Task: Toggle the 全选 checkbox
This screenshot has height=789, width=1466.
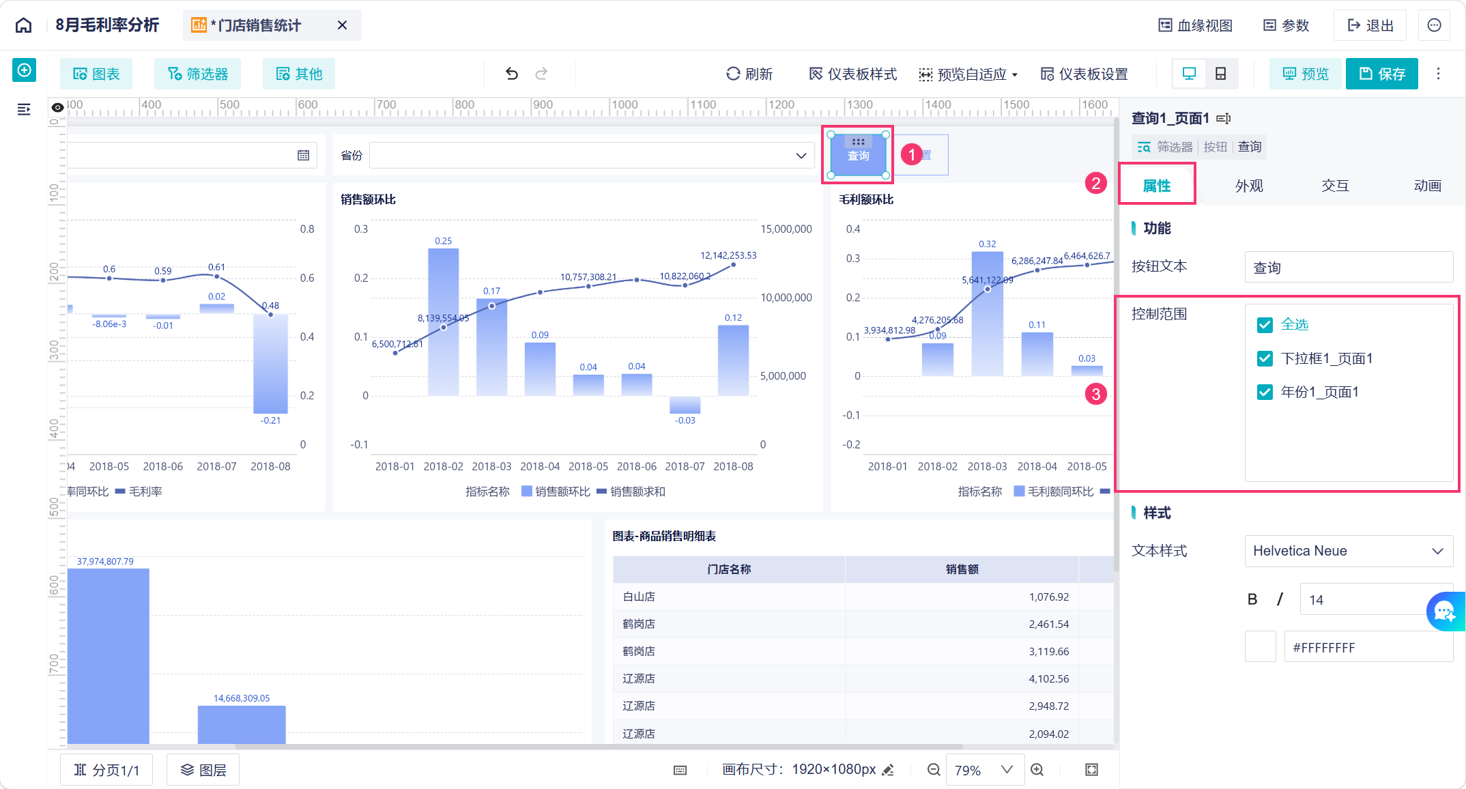Action: (1265, 325)
